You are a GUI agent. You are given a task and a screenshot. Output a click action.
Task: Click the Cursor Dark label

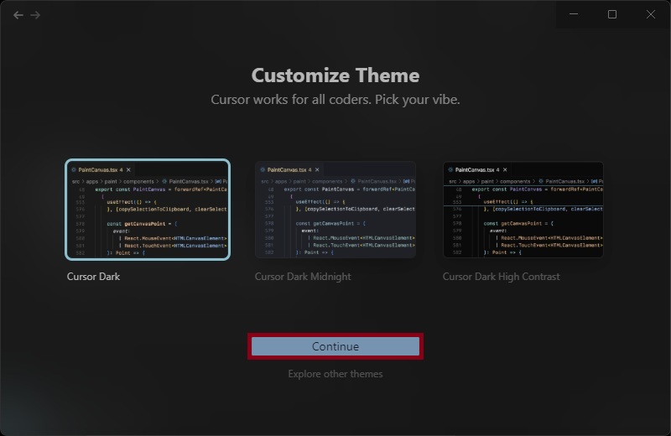click(x=93, y=277)
